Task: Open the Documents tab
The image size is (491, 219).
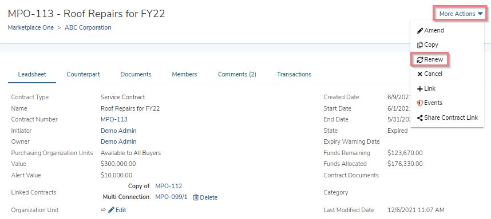Action: tap(136, 74)
